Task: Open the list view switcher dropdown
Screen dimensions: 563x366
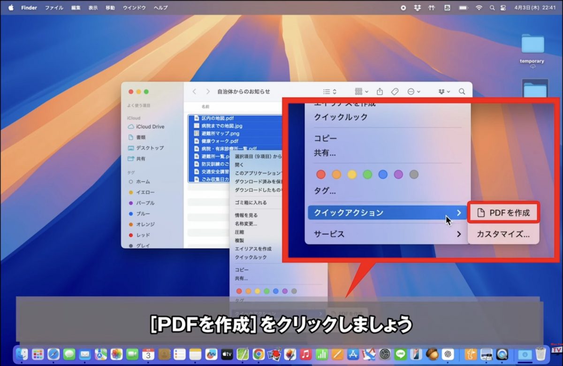Action: [x=330, y=91]
